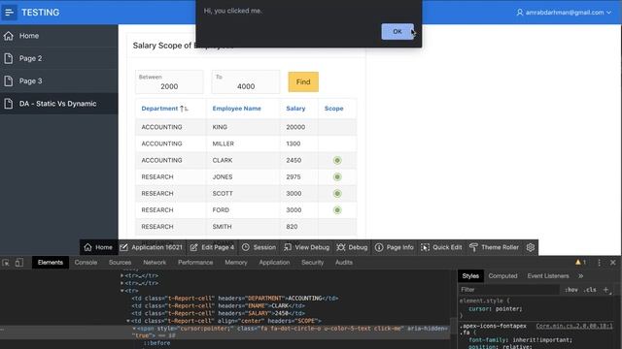The width and height of the screenshot is (622, 349).
Task: Click Edit Page 4 in developer toolbar
Action: 212,247
